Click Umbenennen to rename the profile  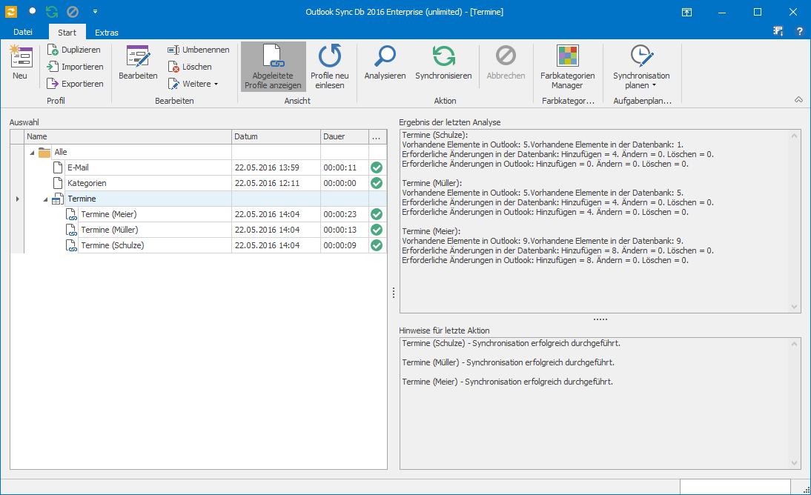point(199,50)
